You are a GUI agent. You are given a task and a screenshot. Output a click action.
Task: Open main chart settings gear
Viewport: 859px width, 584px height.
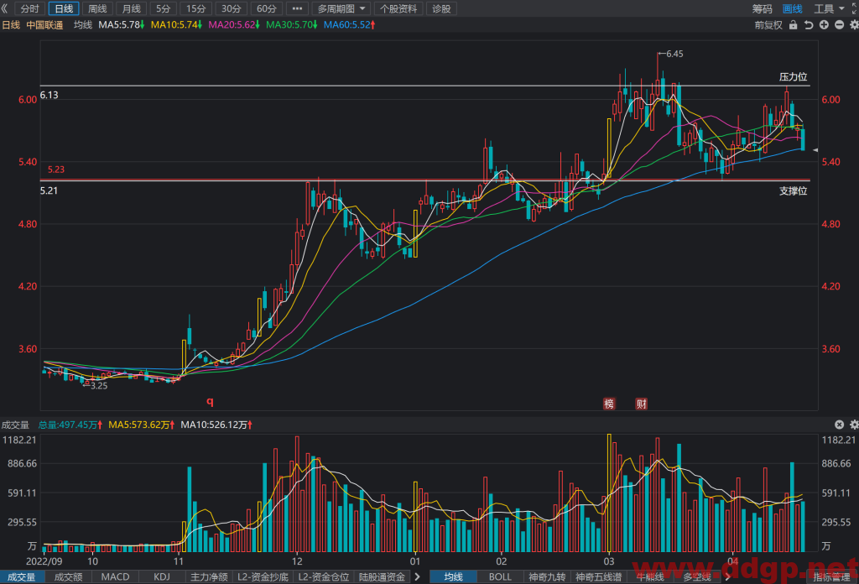pos(853,24)
